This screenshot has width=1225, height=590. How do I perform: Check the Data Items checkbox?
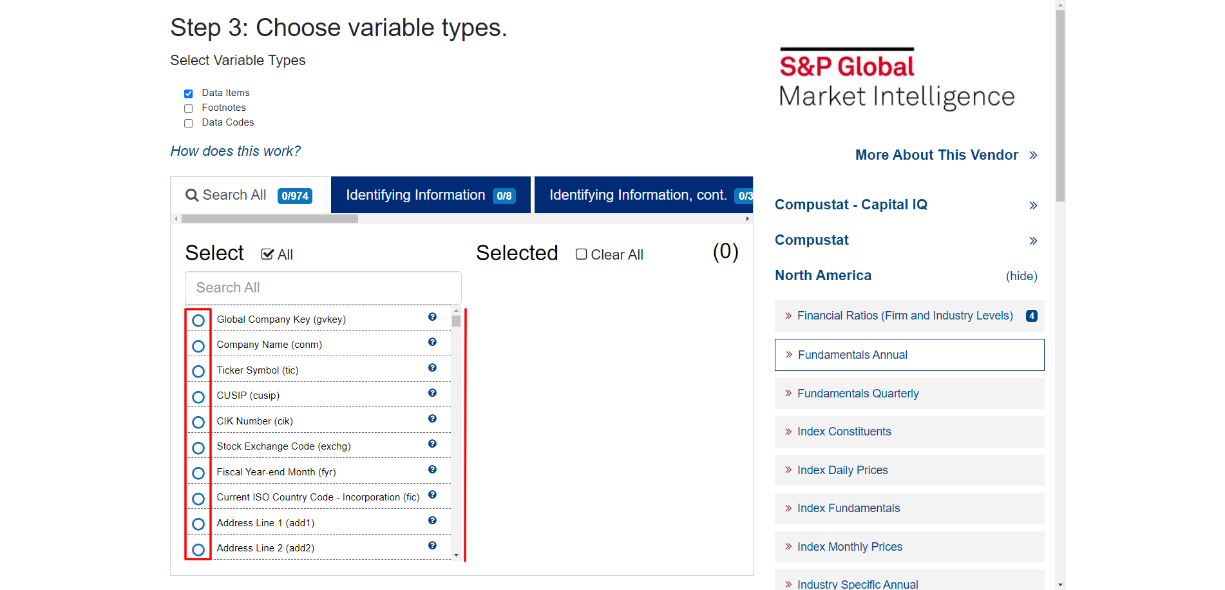click(x=189, y=93)
